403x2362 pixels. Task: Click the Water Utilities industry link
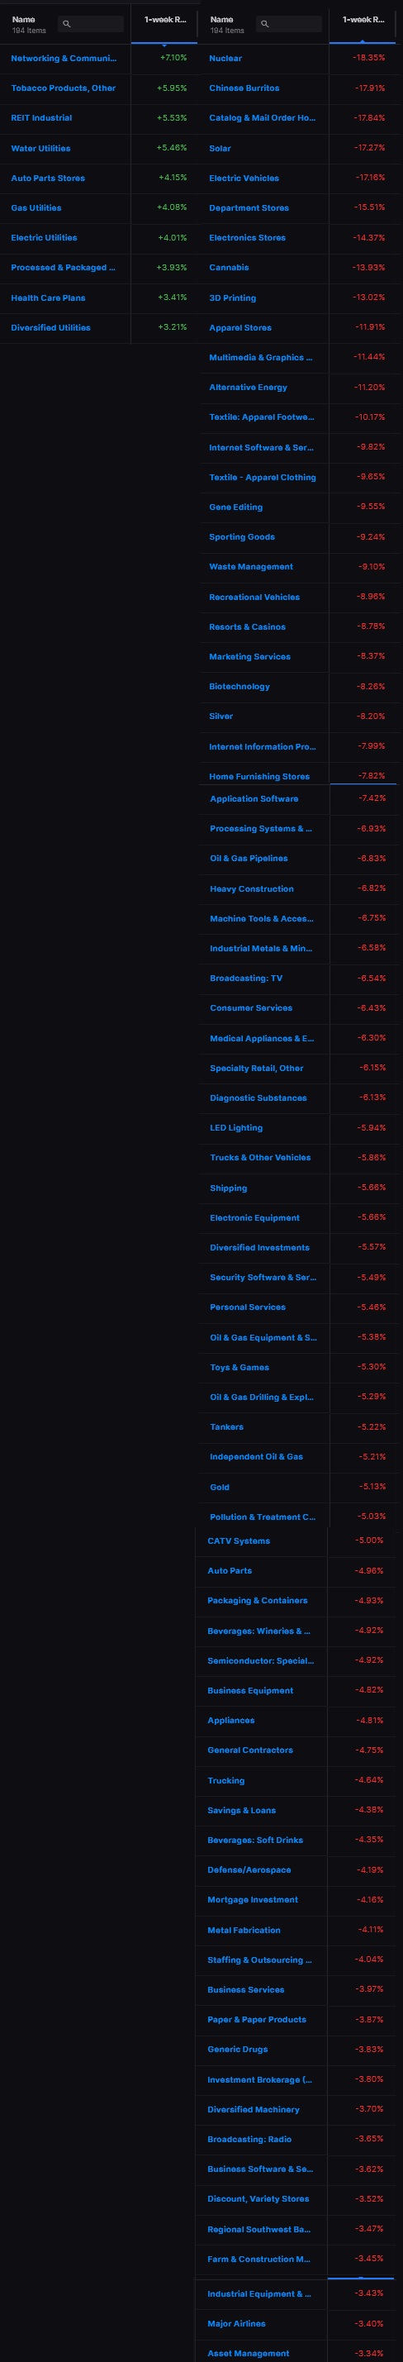click(40, 149)
